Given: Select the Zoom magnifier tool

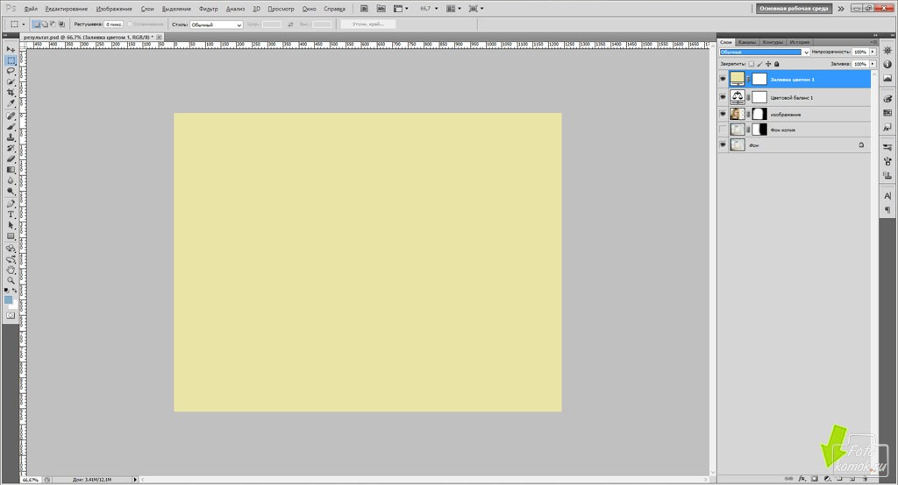Looking at the screenshot, I should pyautogui.click(x=11, y=281).
